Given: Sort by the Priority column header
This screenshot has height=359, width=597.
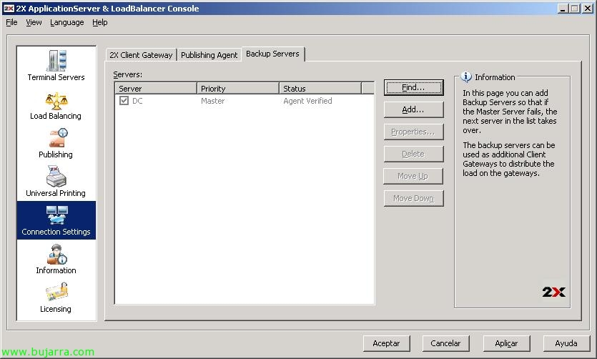Looking at the screenshot, I should pyautogui.click(x=238, y=89).
